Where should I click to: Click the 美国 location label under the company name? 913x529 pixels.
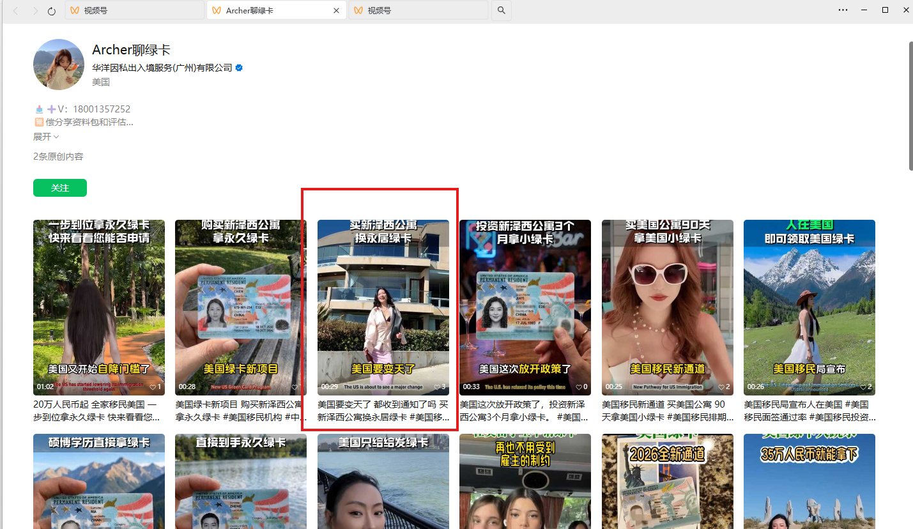tap(101, 82)
